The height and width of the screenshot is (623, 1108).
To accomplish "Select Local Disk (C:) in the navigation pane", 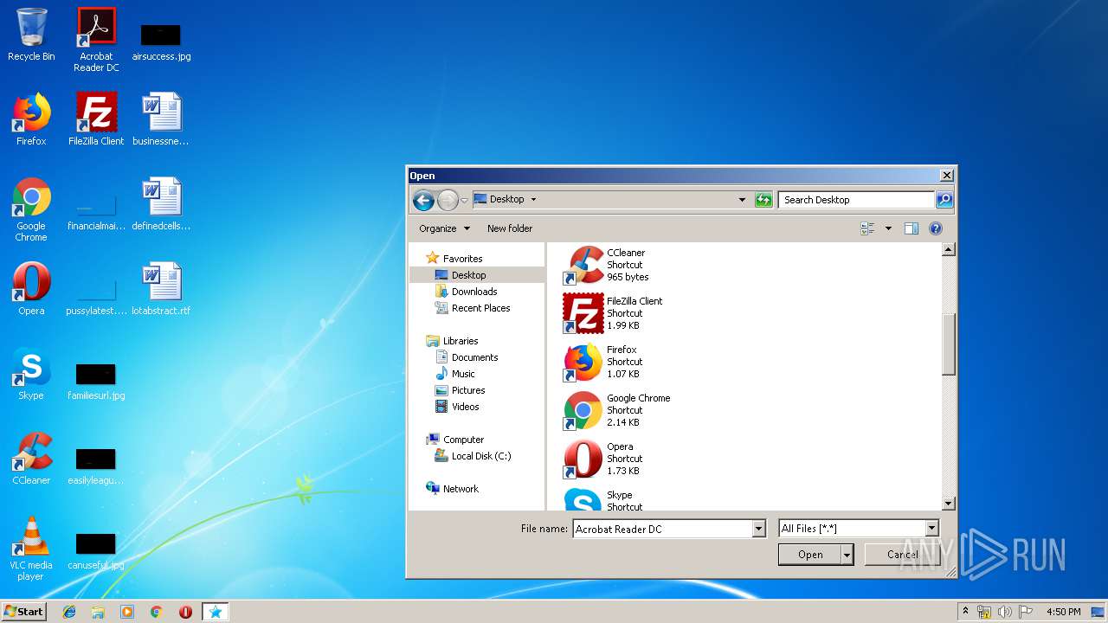I will tap(473, 456).
